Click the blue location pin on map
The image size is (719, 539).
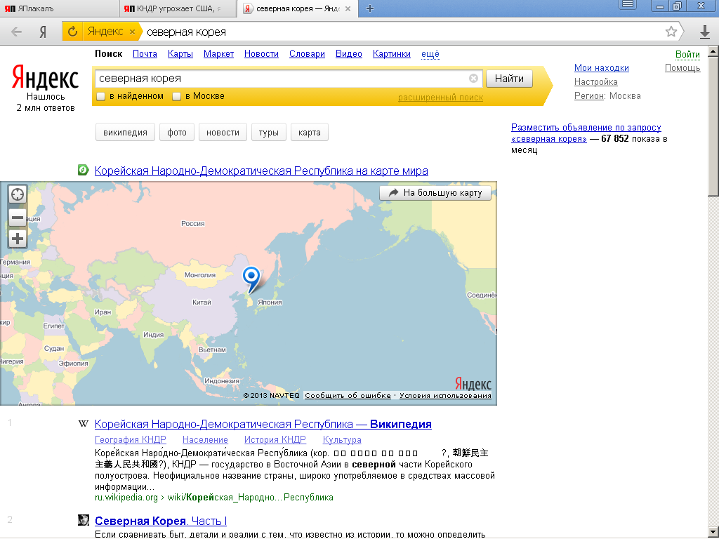(x=251, y=278)
